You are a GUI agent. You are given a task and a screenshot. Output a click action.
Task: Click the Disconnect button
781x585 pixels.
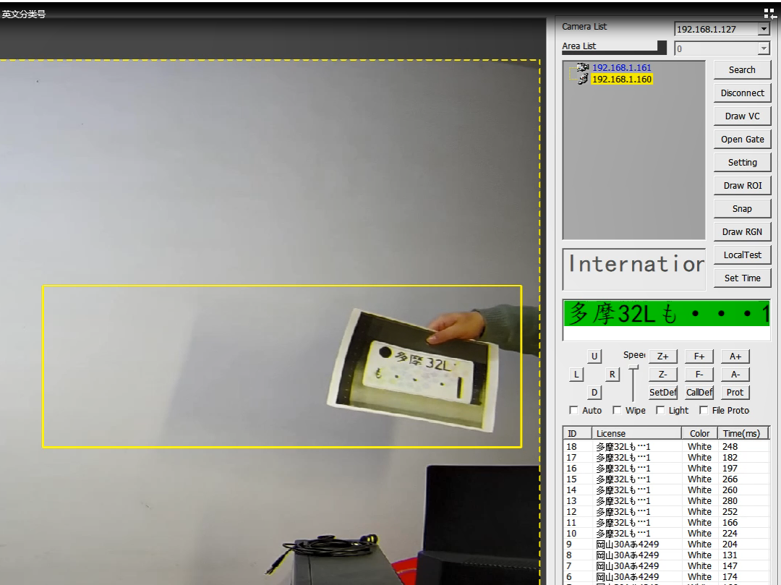742,93
